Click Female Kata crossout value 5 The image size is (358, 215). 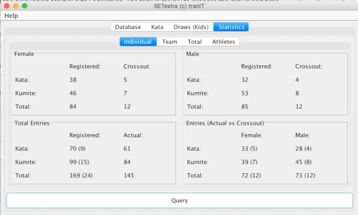[125, 80]
